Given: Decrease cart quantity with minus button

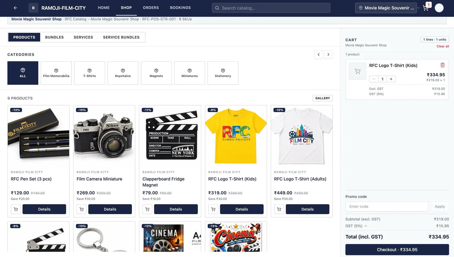Looking at the screenshot, I should pos(374,79).
